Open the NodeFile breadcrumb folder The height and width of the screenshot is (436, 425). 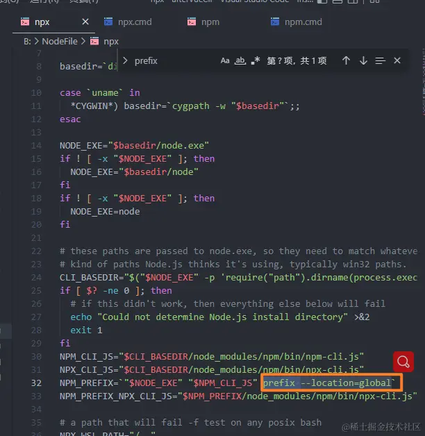60,42
